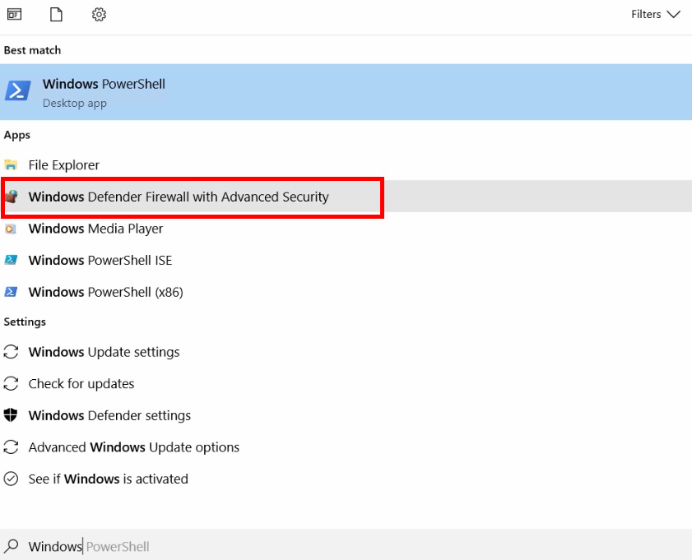
Task: Click the Windows PowerShell (x86) icon
Action: (11, 292)
